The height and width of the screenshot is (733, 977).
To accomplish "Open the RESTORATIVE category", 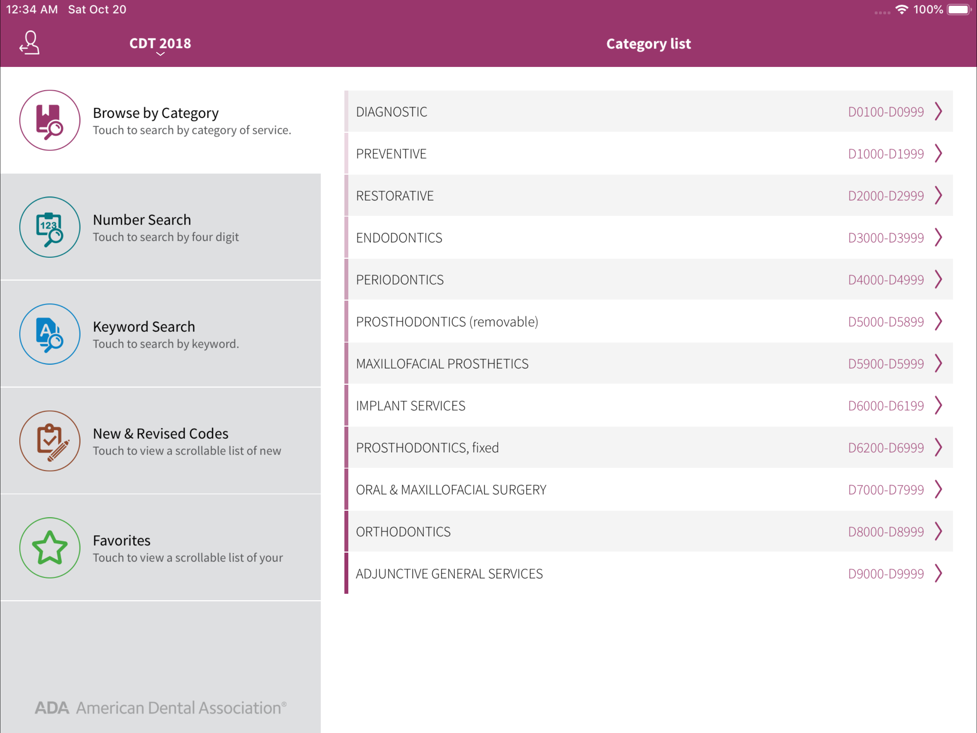I will pyautogui.click(x=649, y=195).
